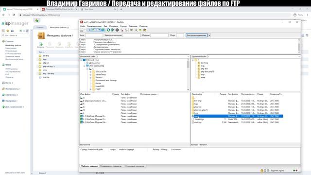The image size is (311, 175).
Task: Select logs folder in remote tree
Action: tap(203, 66)
